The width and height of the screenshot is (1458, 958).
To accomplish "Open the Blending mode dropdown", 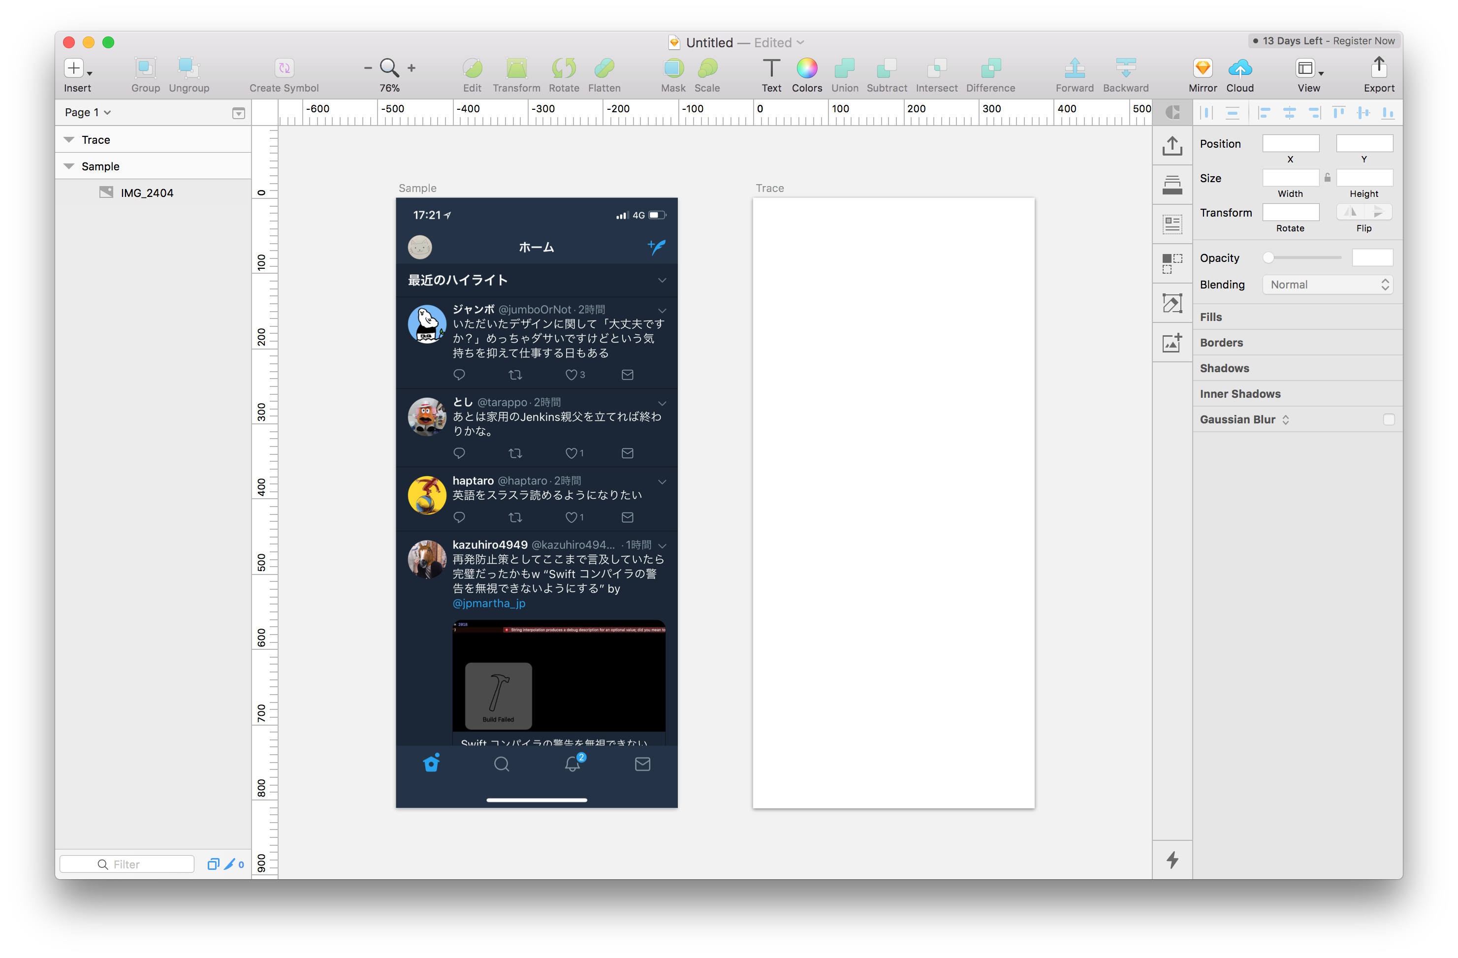I will (1328, 285).
